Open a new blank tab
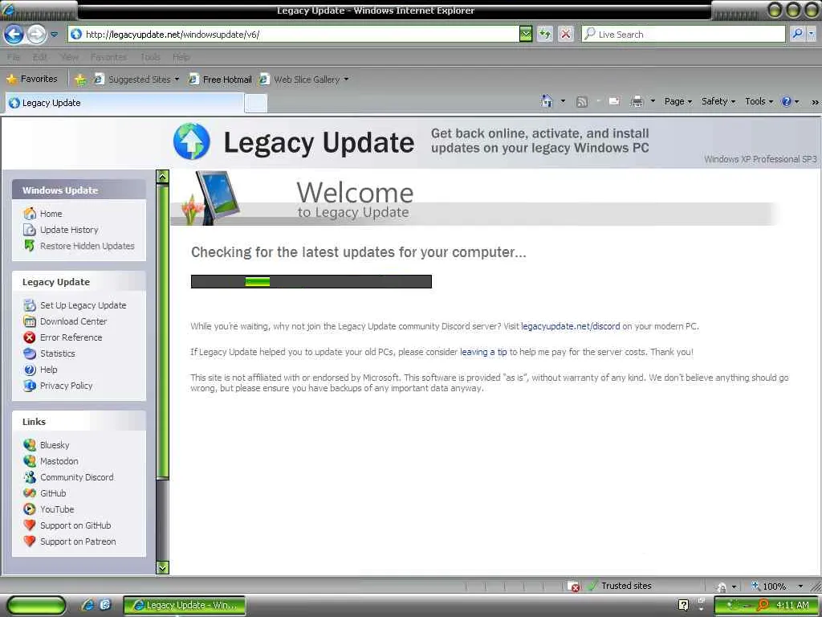822x617 pixels. pyautogui.click(x=256, y=104)
